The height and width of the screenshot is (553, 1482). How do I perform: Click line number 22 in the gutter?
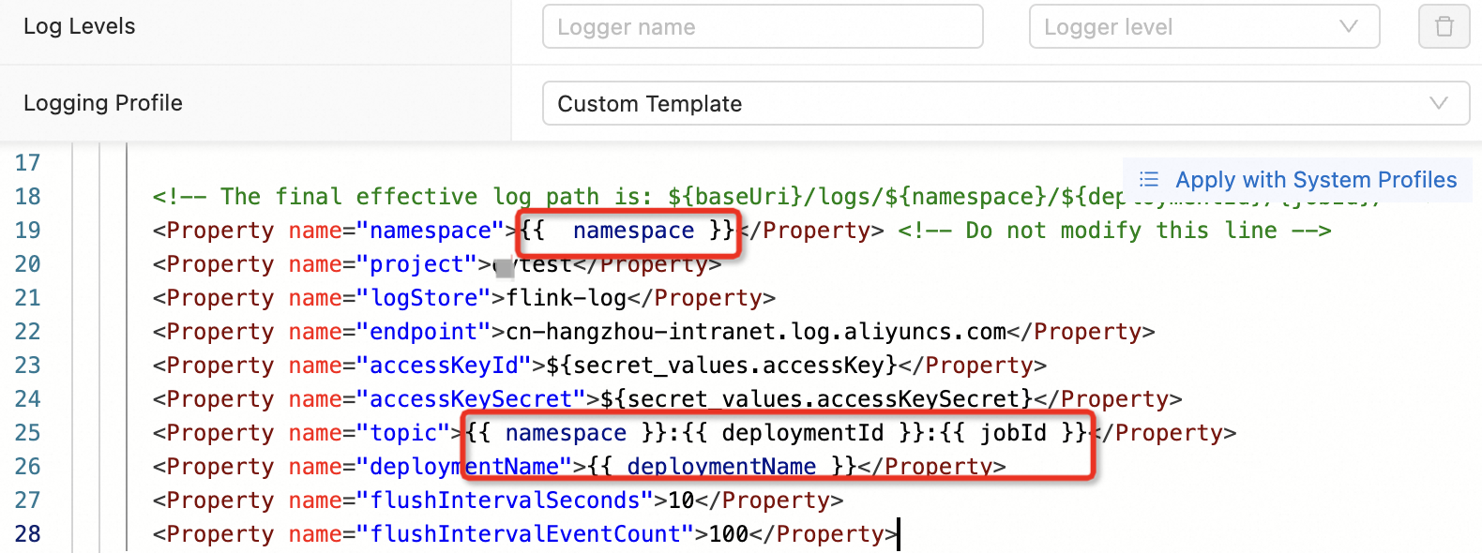click(28, 332)
